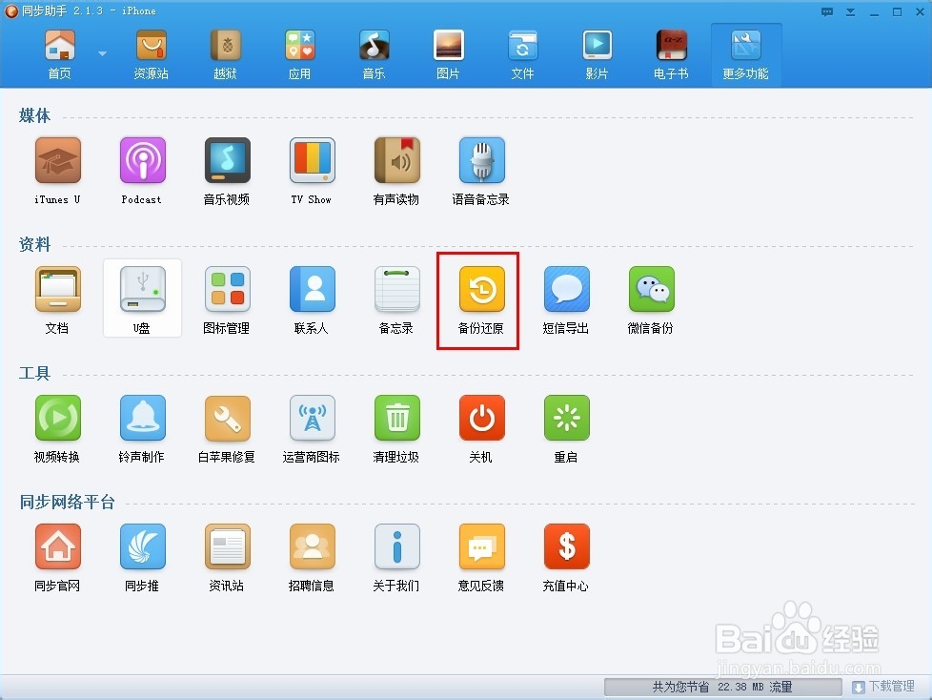Open 充值中心 recharge center icon
This screenshot has height=700, width=932.
point(567,546)
